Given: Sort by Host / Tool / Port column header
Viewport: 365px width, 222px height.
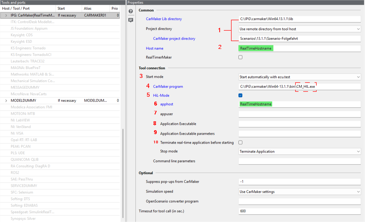Looking at the screenshot, I should pos(28,9).
